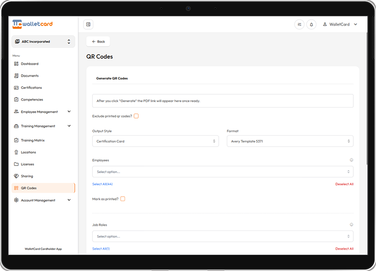Open the WalletCard user menu chevron
Image resolution: width=376 pixels, height=271 pixels.
point(355,24)
